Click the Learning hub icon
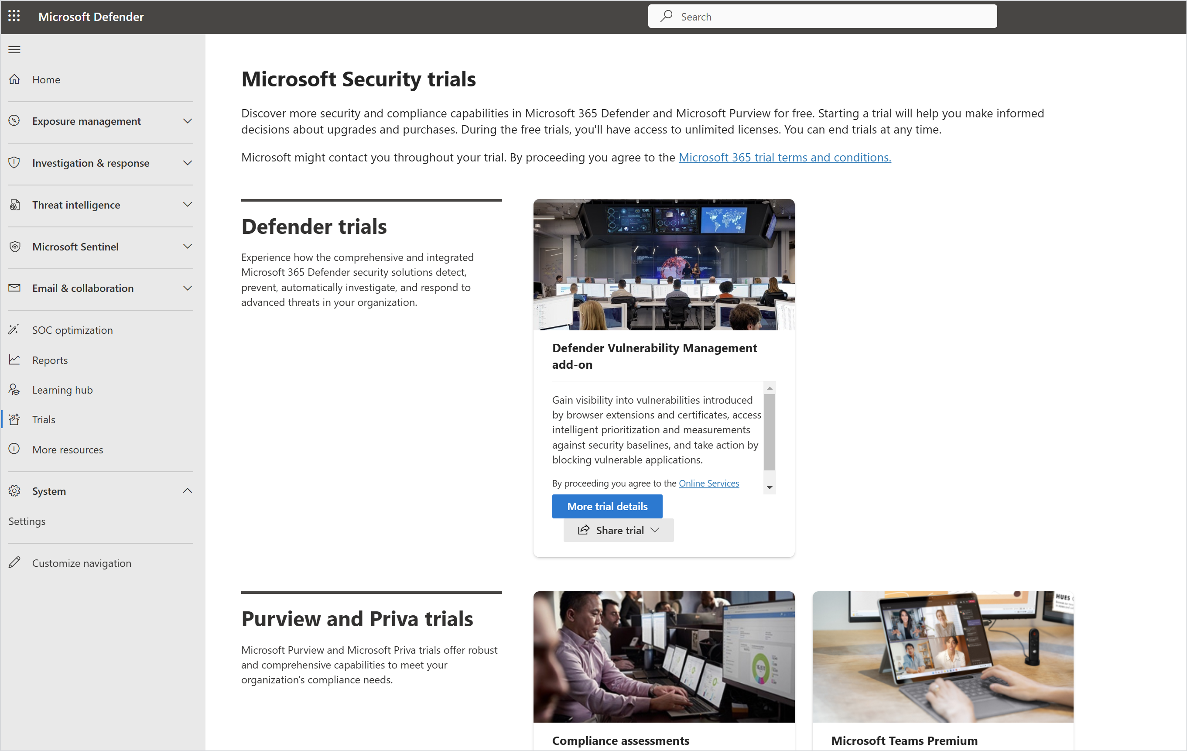The image size is (1187, 751). pos(14,390)
